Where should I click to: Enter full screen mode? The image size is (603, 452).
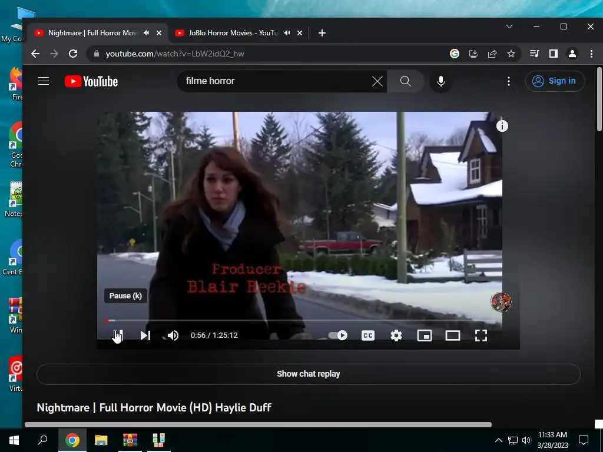tap(481, 335)
